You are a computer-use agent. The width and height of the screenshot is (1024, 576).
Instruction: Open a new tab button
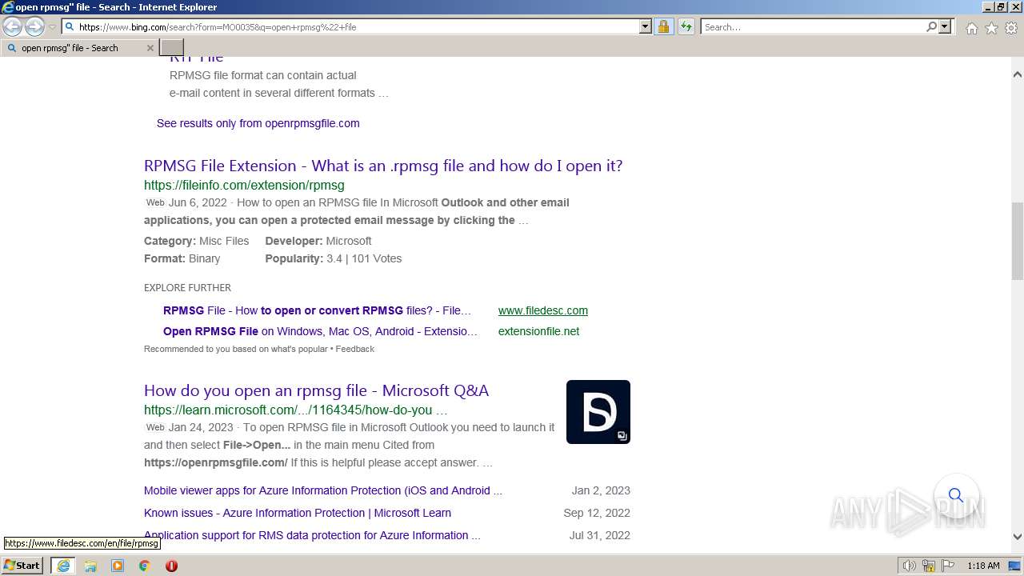(172, 48)
